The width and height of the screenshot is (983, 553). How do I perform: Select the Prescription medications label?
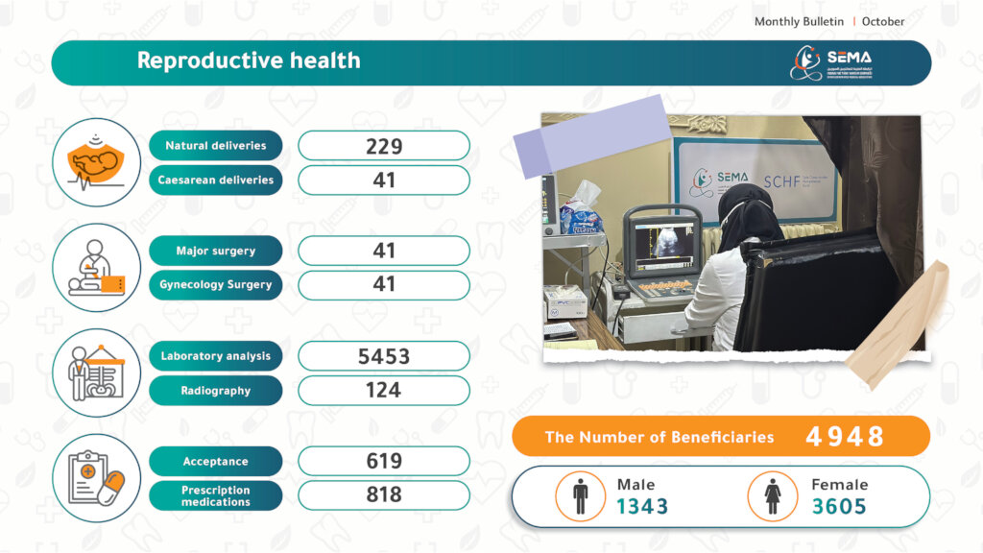[216, 495]
